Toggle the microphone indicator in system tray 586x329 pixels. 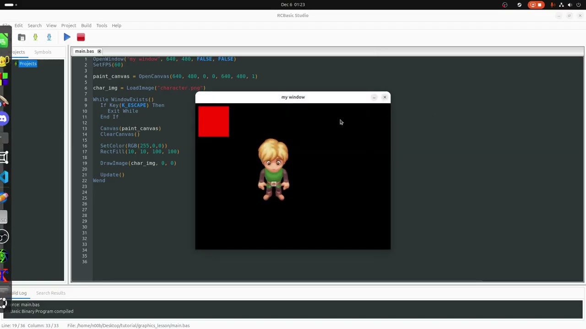click(553, 5)
